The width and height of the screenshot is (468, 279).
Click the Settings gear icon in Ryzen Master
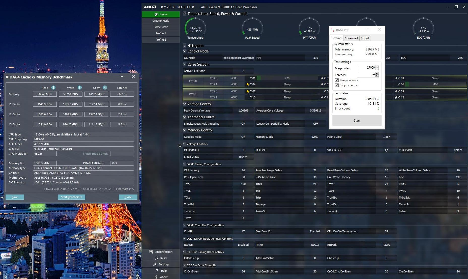coord(155,264)
